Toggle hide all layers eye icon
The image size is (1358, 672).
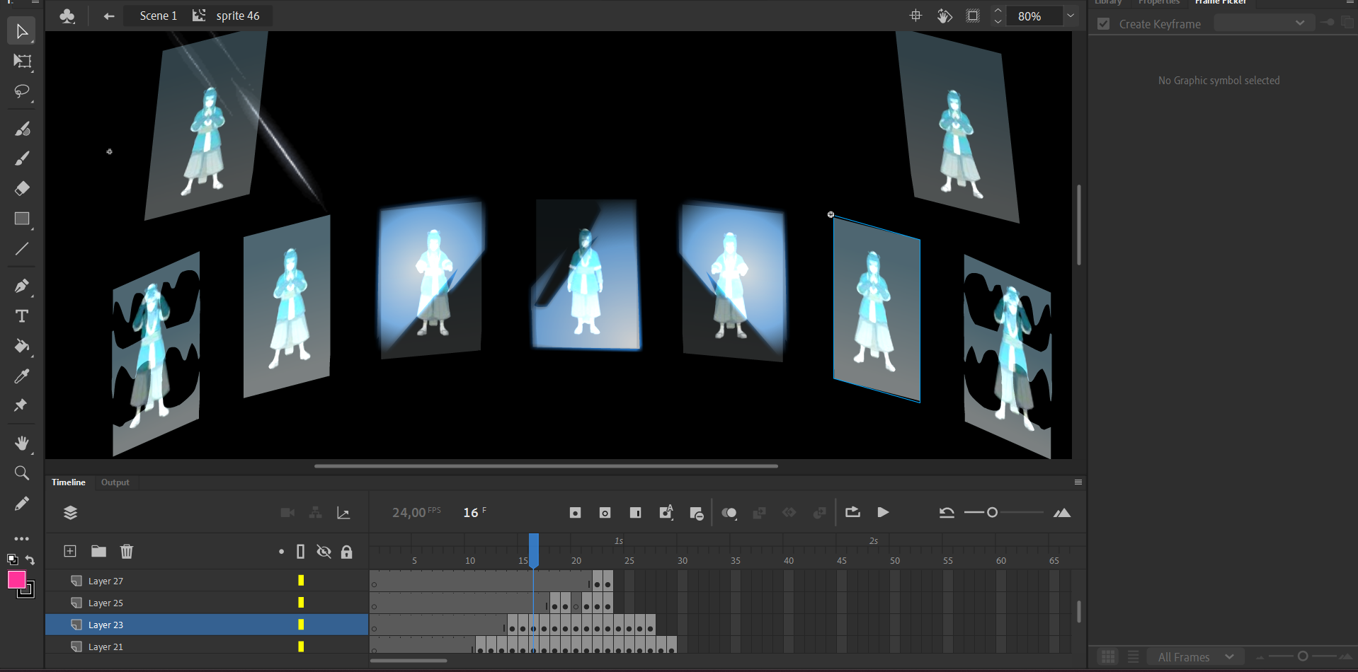pos(324,552)
